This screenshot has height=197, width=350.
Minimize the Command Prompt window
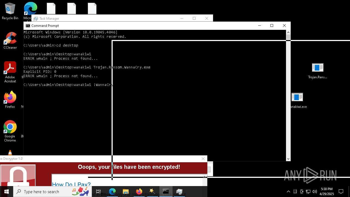click(259, 25)
